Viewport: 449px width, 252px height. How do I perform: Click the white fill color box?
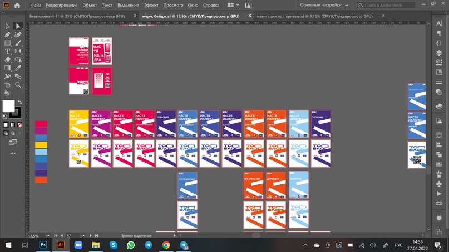(x=8, y=106)
